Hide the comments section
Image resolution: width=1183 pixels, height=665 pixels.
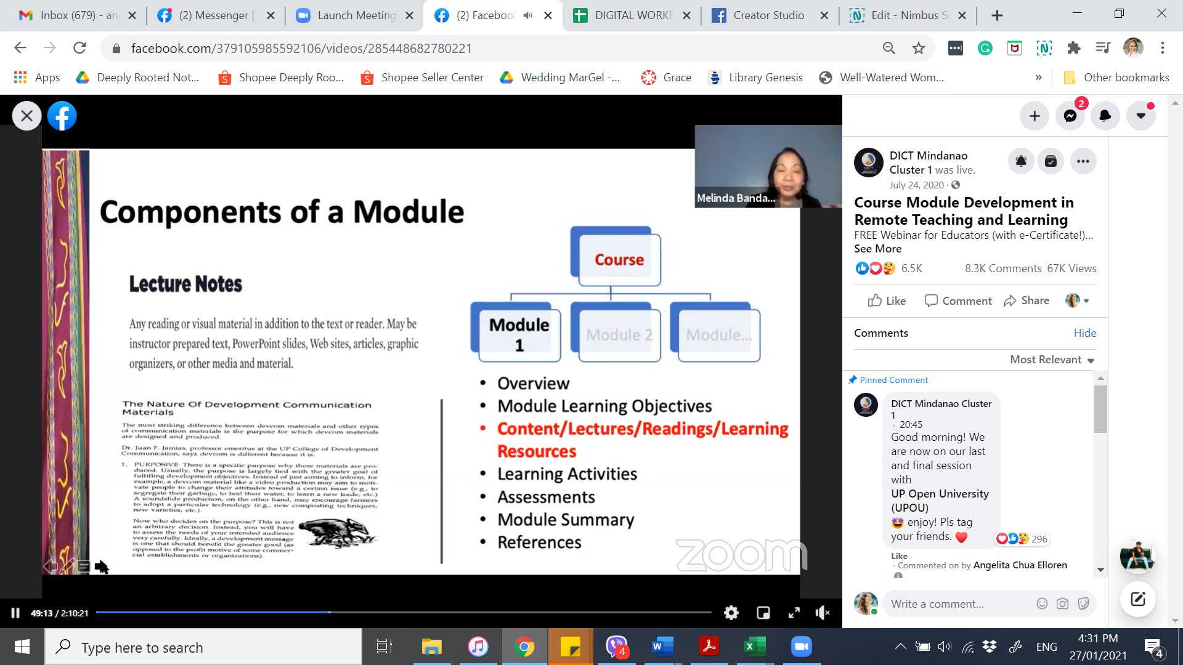click(x=1084, y=333)
